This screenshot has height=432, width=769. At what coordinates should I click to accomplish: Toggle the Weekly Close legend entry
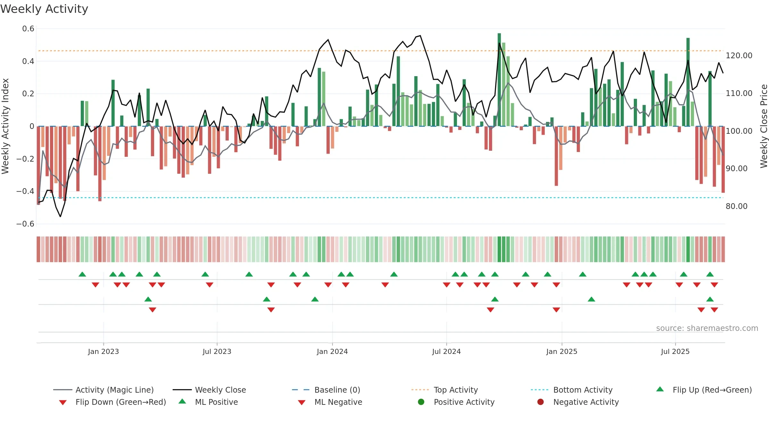[209, 390]
